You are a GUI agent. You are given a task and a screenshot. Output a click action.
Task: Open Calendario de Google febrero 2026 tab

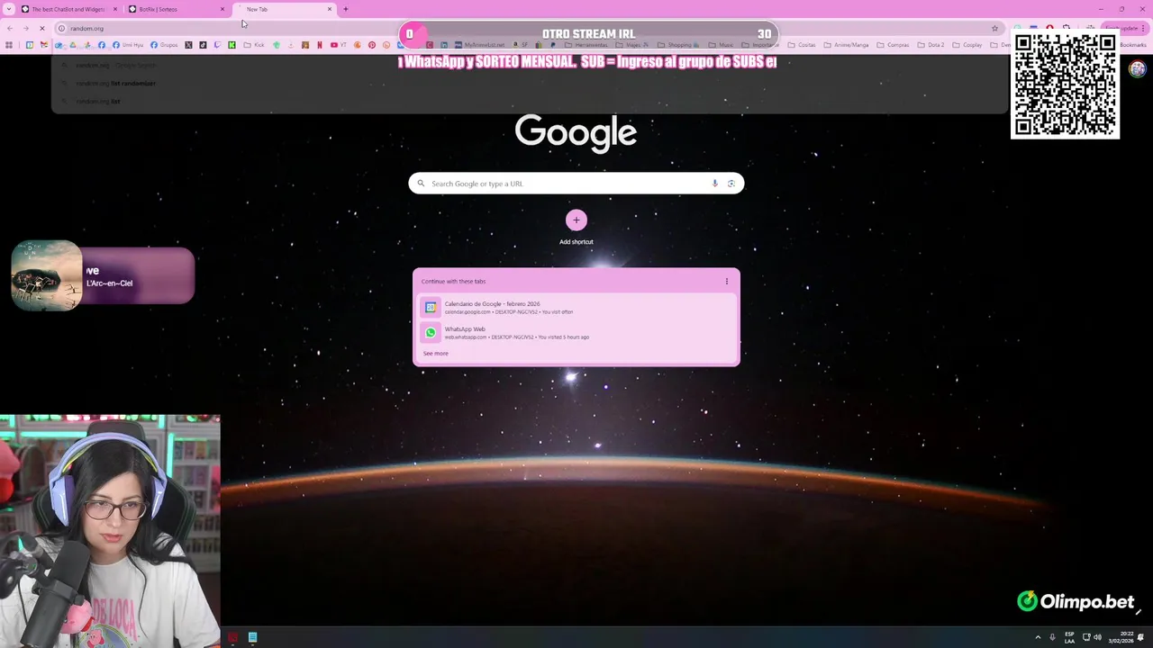[x=576, y=307]
